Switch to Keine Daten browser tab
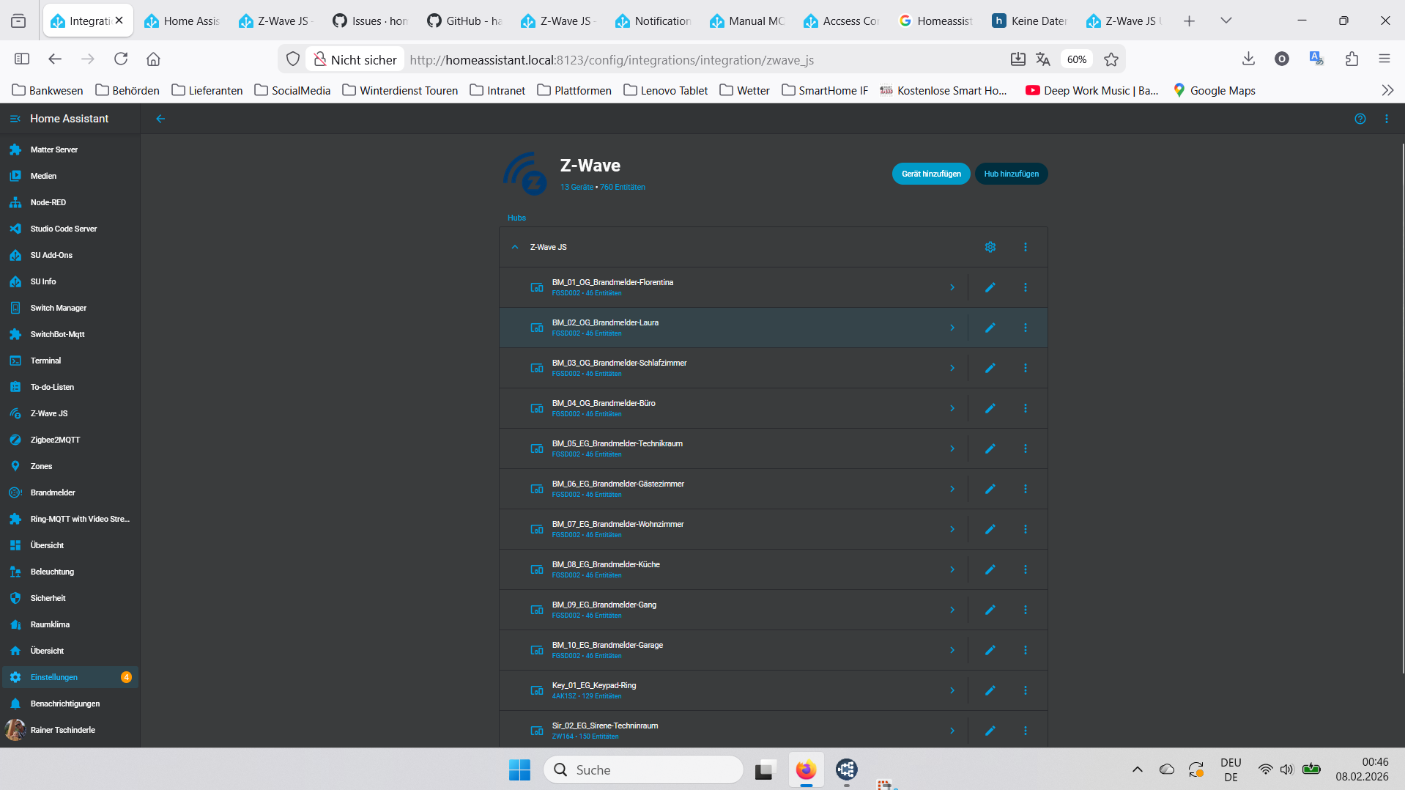Screen dimensions: 1405x790 coord(1029,21)
